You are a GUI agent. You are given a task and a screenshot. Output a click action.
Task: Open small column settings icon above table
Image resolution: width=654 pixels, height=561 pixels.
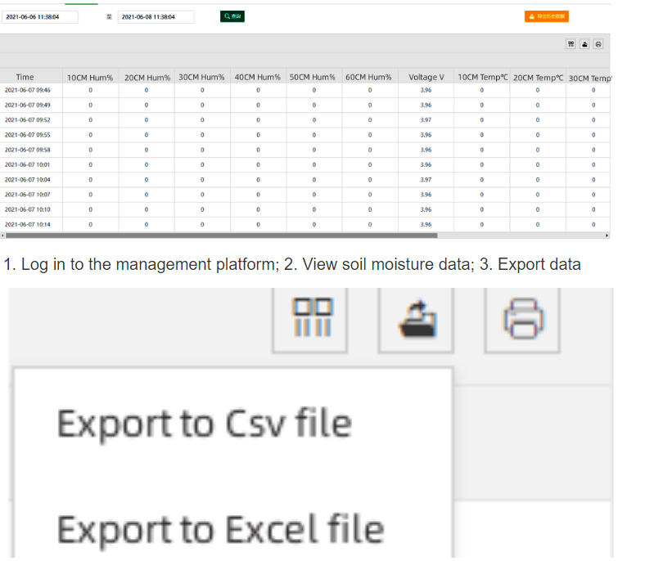[571, 44]
